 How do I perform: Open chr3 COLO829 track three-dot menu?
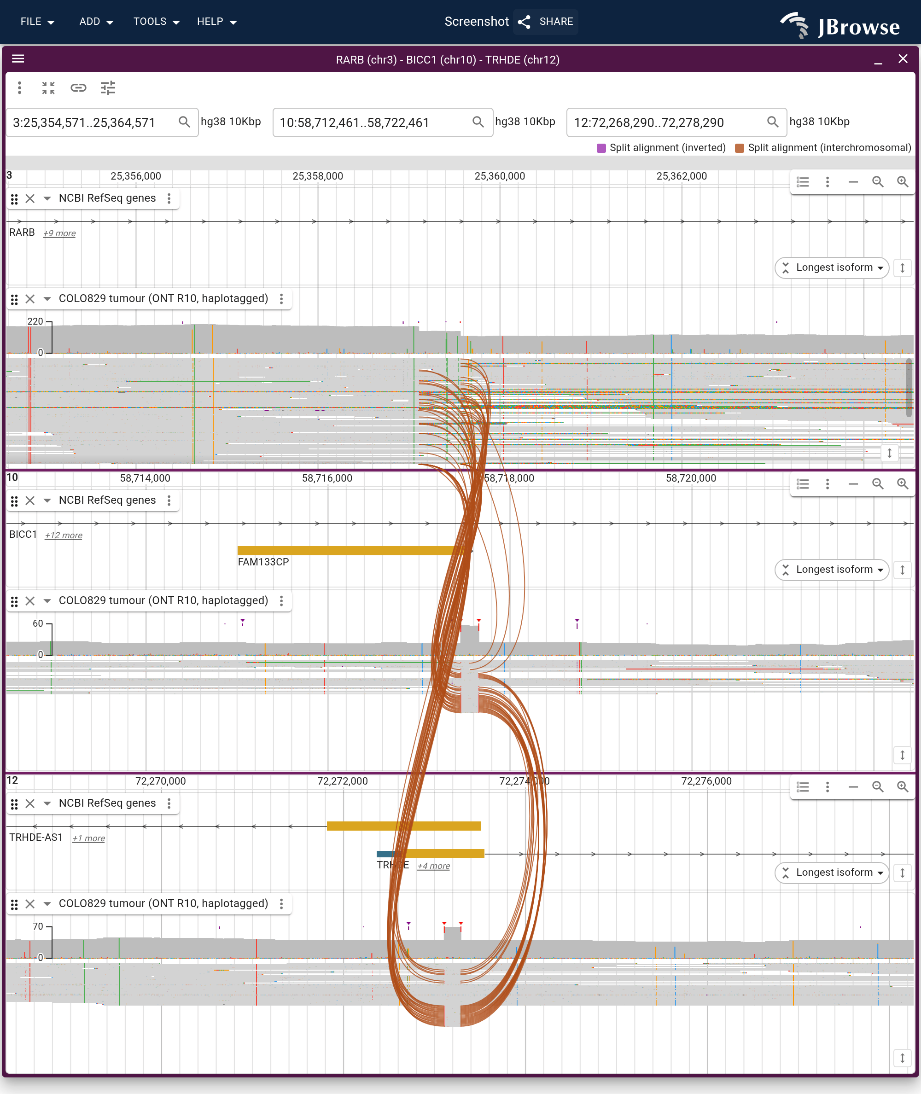(x=281, y=299)
